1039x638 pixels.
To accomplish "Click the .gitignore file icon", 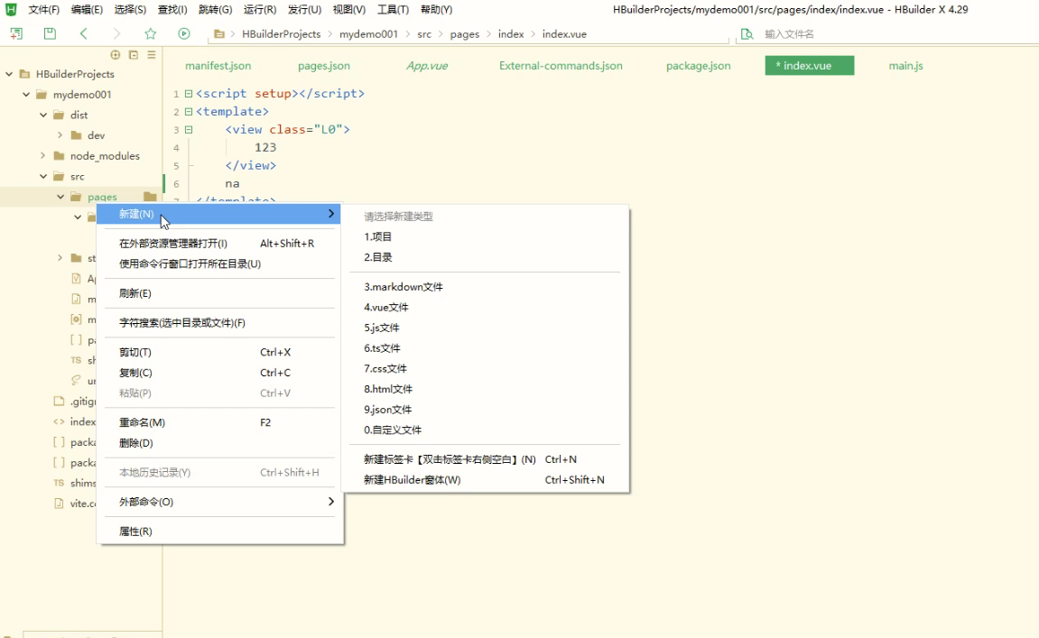I will (59, 401).
